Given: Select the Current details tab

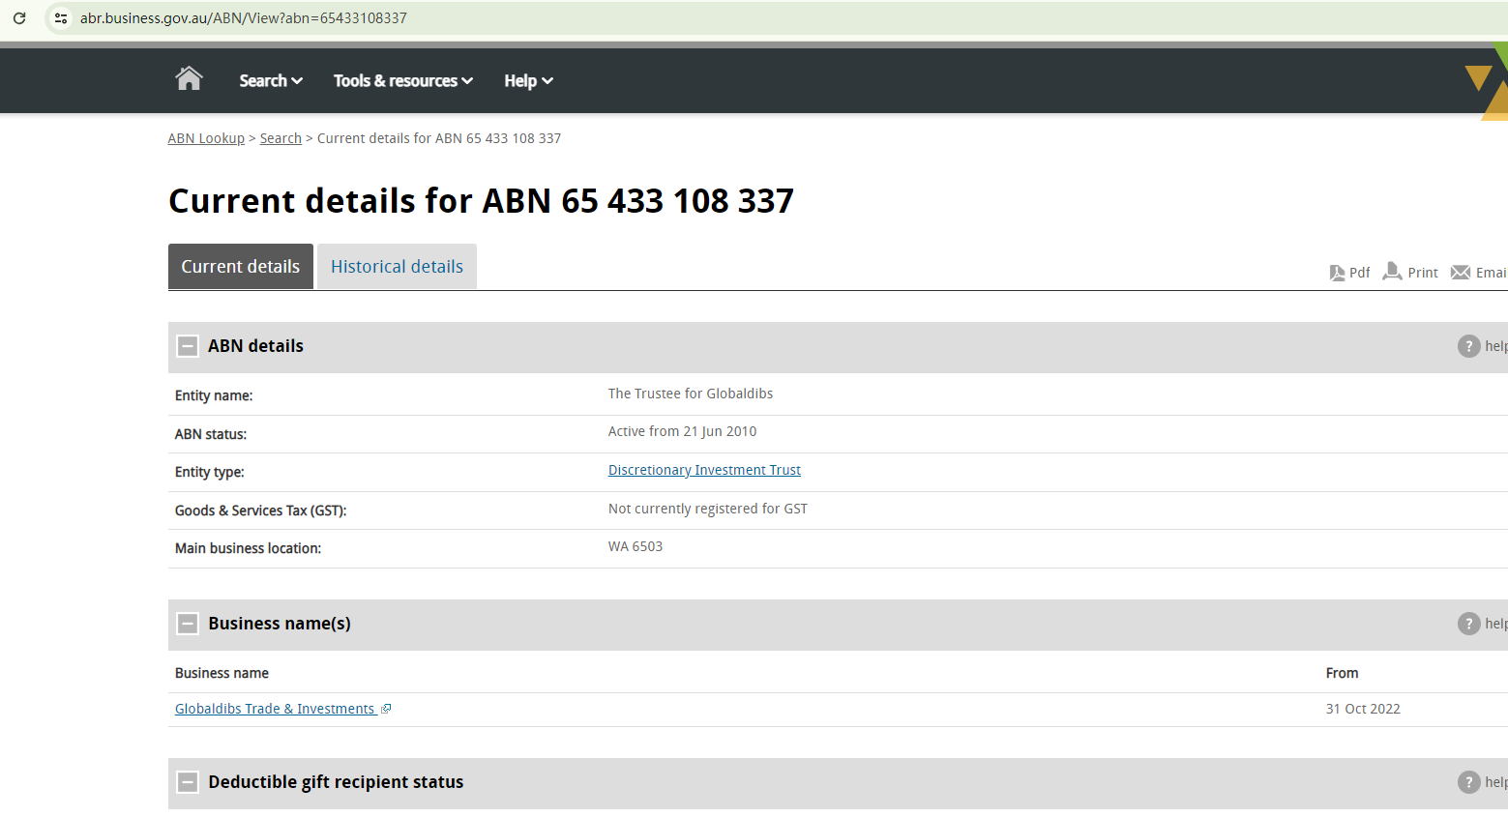Looking at the screenshot, I should (x=241, y=267).
